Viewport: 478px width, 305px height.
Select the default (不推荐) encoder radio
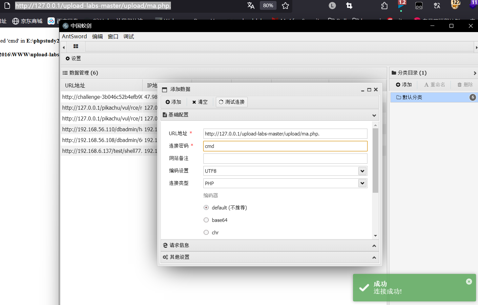click(206, 207)
